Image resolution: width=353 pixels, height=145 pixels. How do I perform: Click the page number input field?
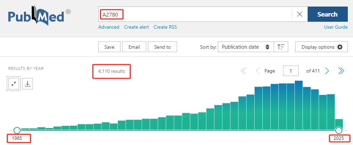pos(291,71)
